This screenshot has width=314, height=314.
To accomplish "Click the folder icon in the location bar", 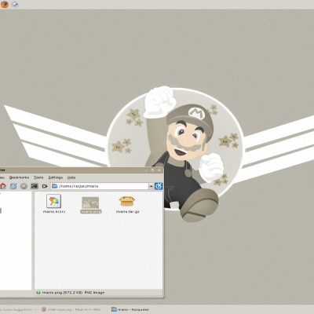I will point(54,186).
